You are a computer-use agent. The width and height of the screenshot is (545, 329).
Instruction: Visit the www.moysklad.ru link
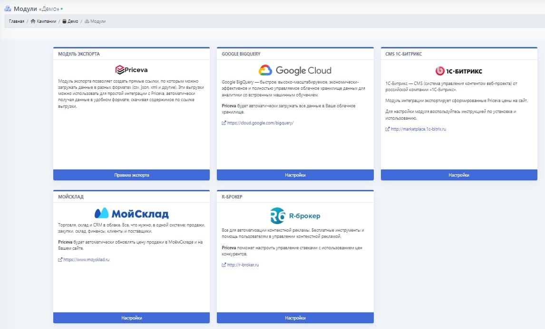click(86, 260)
